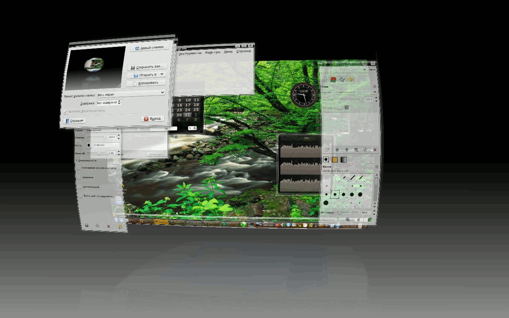Select day 31 in the calendar widget

coord(188,115)
